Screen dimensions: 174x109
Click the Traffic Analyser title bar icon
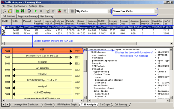click(x=2, y=2)
